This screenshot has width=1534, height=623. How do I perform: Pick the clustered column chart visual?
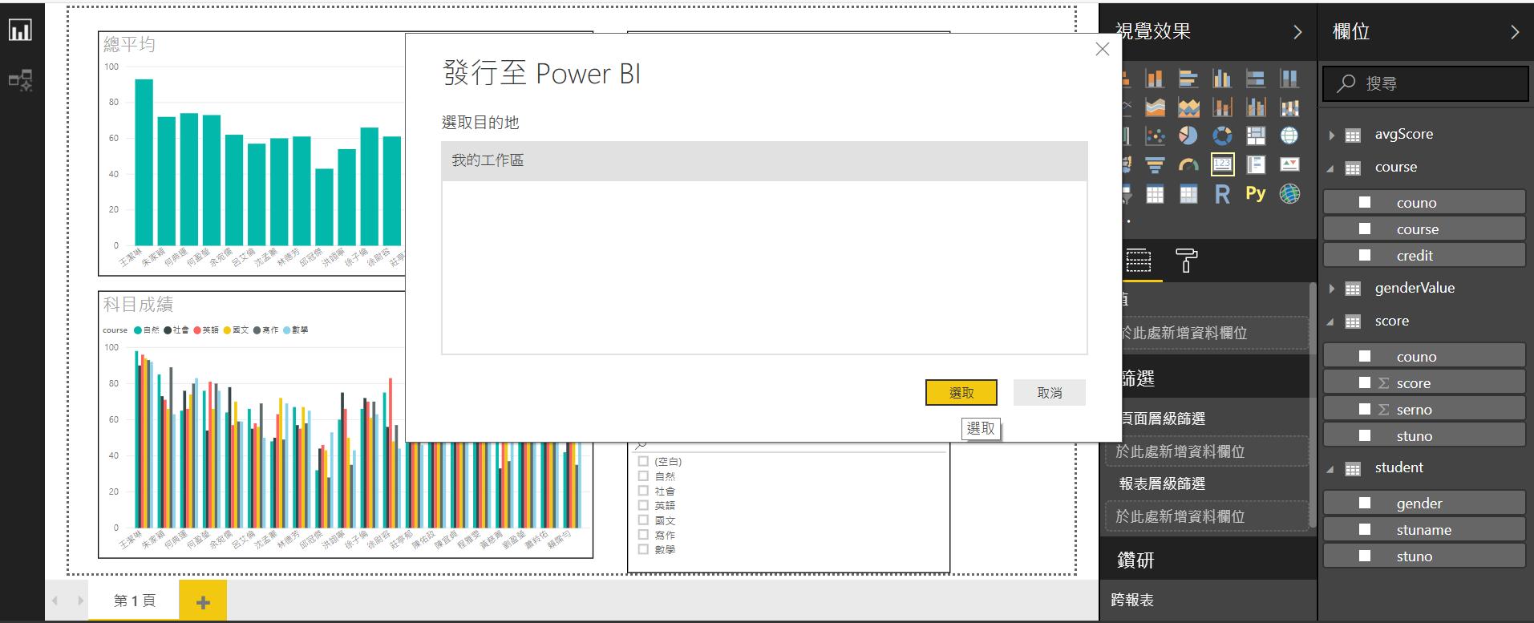[x=1222, y=79]
